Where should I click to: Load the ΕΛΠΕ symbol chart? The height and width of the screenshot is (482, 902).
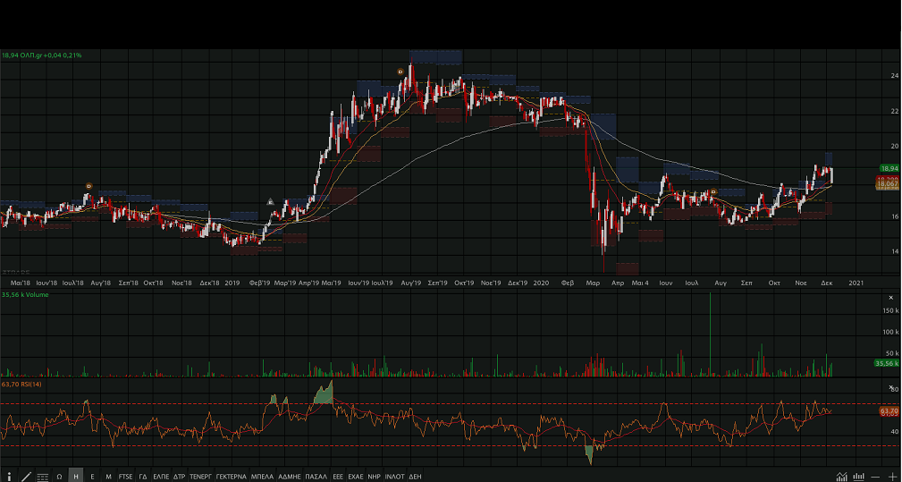[x=161, y=477]
